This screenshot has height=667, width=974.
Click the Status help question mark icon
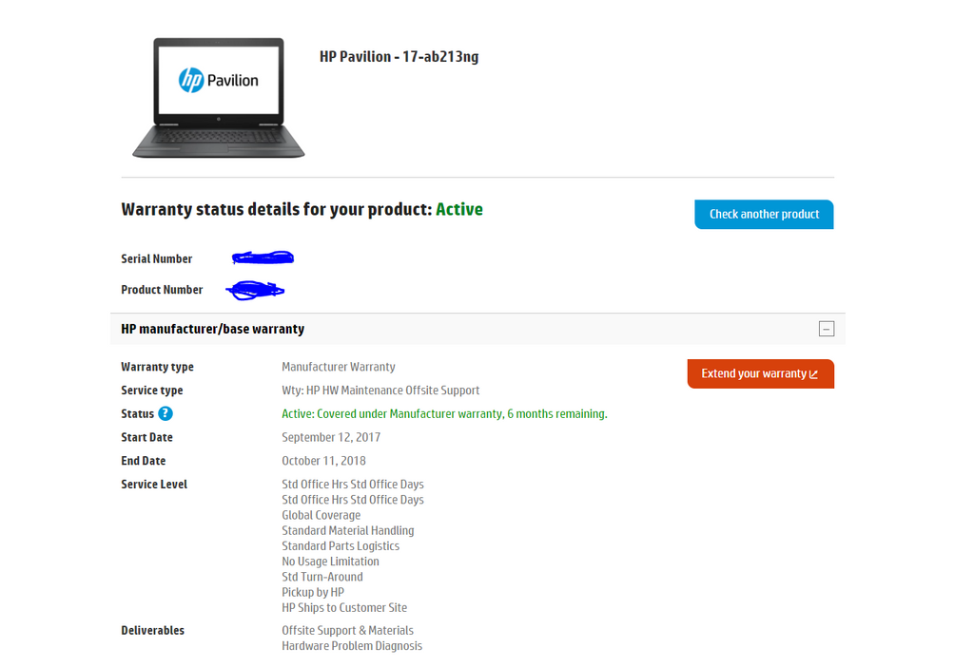[x=166, y=414]
